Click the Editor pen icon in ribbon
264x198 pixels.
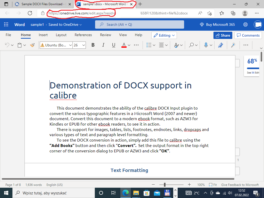[x=220, y=45]
